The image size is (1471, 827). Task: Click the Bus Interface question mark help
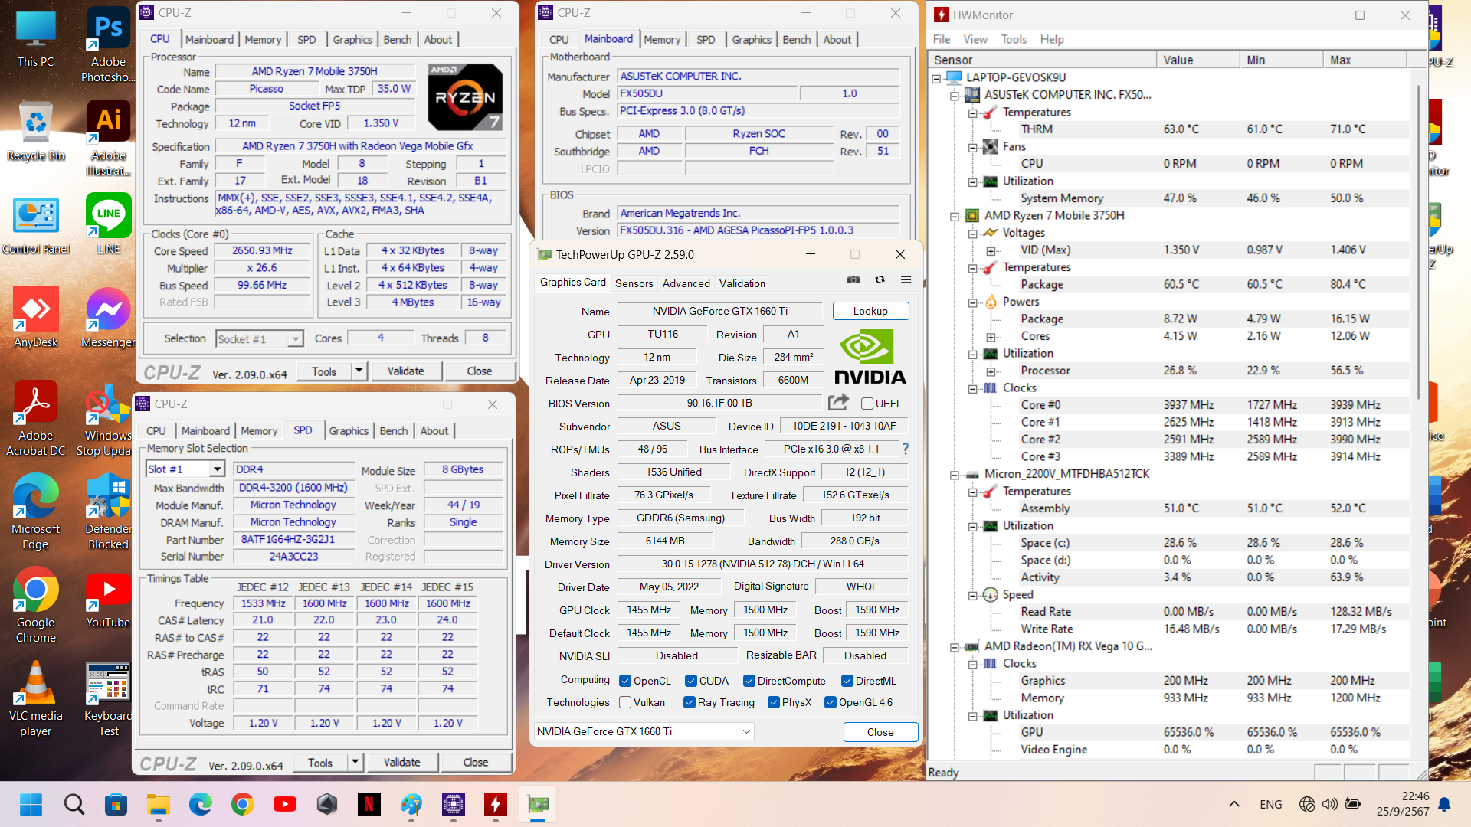click(906, 449)
